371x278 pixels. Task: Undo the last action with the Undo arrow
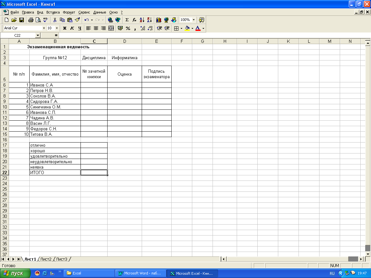tap(87, 20)
